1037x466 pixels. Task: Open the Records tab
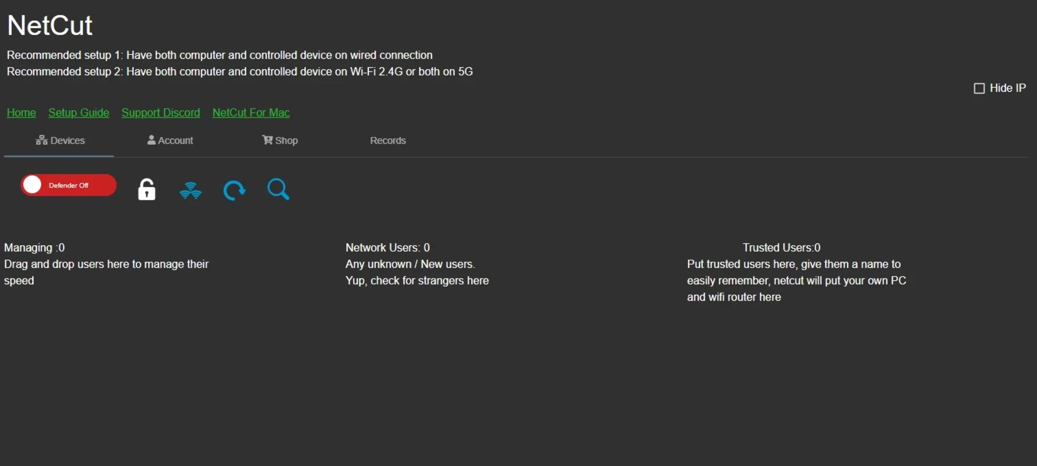coord(388,140)
